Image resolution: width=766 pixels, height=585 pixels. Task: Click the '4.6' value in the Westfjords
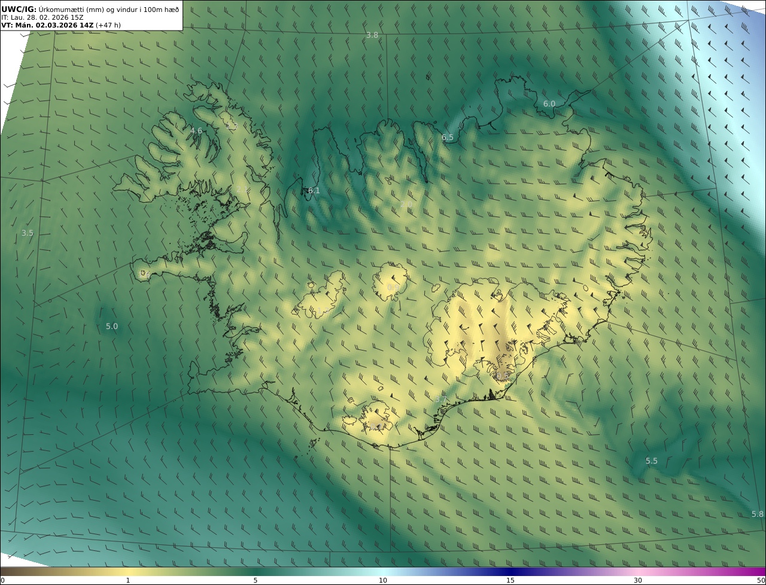tap(196, 130)
